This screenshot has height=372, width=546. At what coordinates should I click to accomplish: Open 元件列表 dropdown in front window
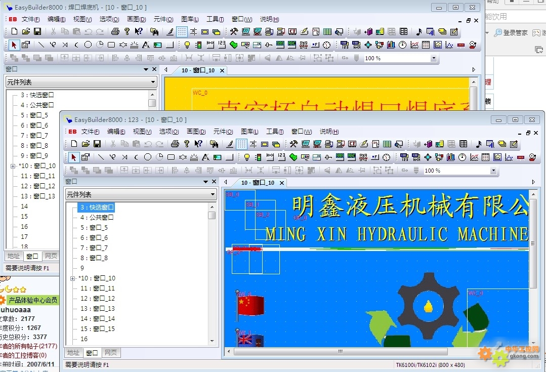point(213,194)
